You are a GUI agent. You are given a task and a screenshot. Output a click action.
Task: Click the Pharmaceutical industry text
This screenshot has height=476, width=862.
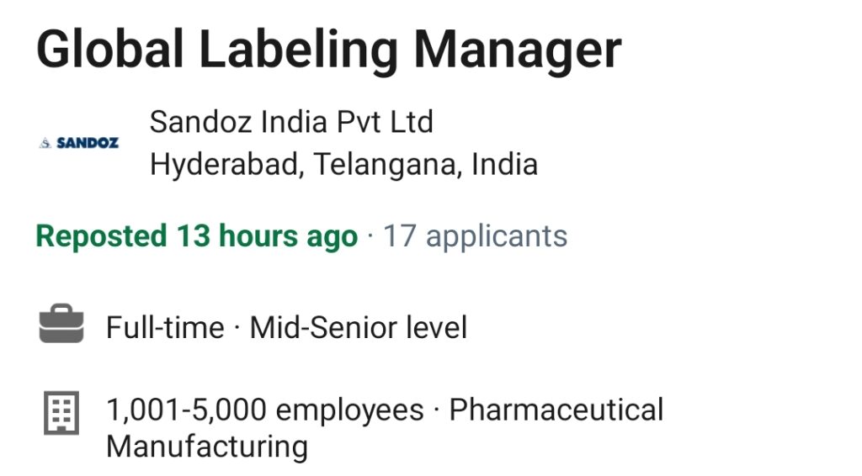pos(556,410)
